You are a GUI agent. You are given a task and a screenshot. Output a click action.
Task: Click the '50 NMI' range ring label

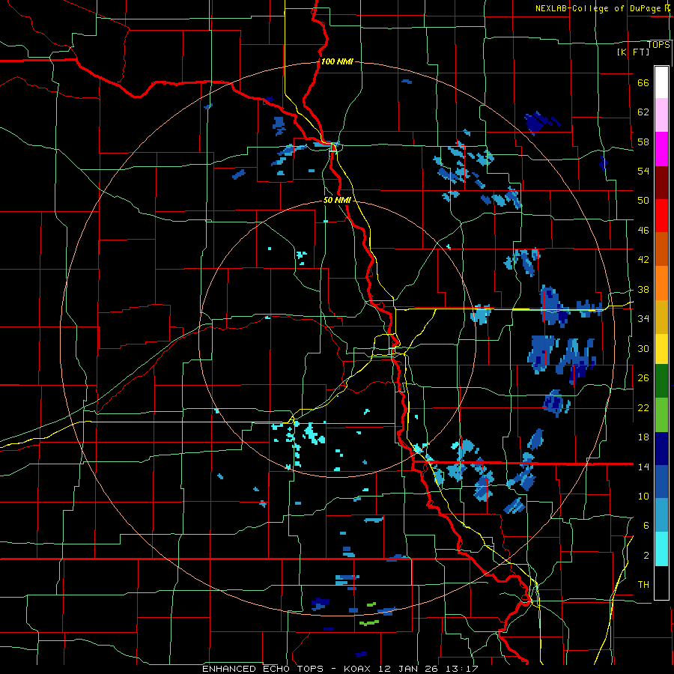[337, 200]
